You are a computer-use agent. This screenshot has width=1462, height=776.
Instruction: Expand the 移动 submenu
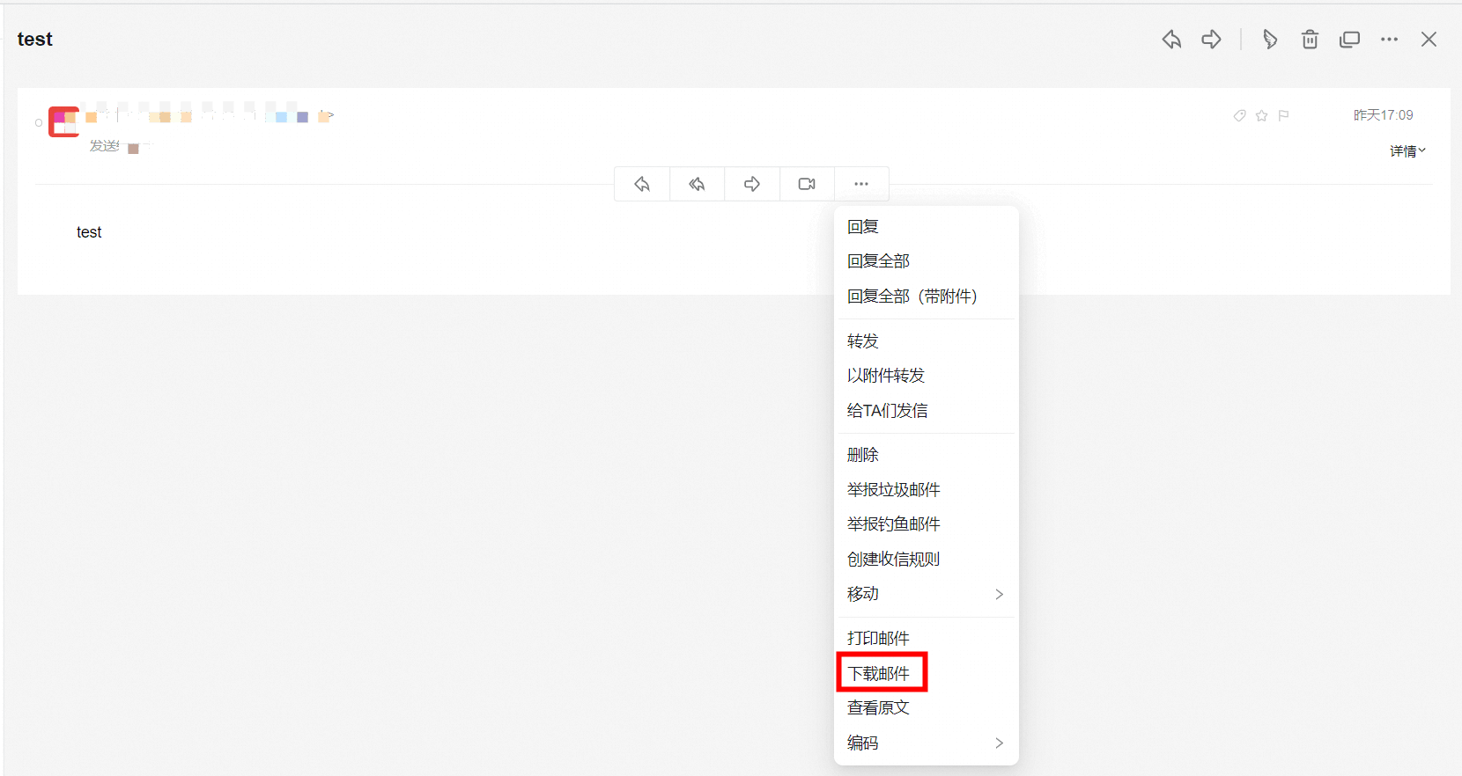[927, 594]
